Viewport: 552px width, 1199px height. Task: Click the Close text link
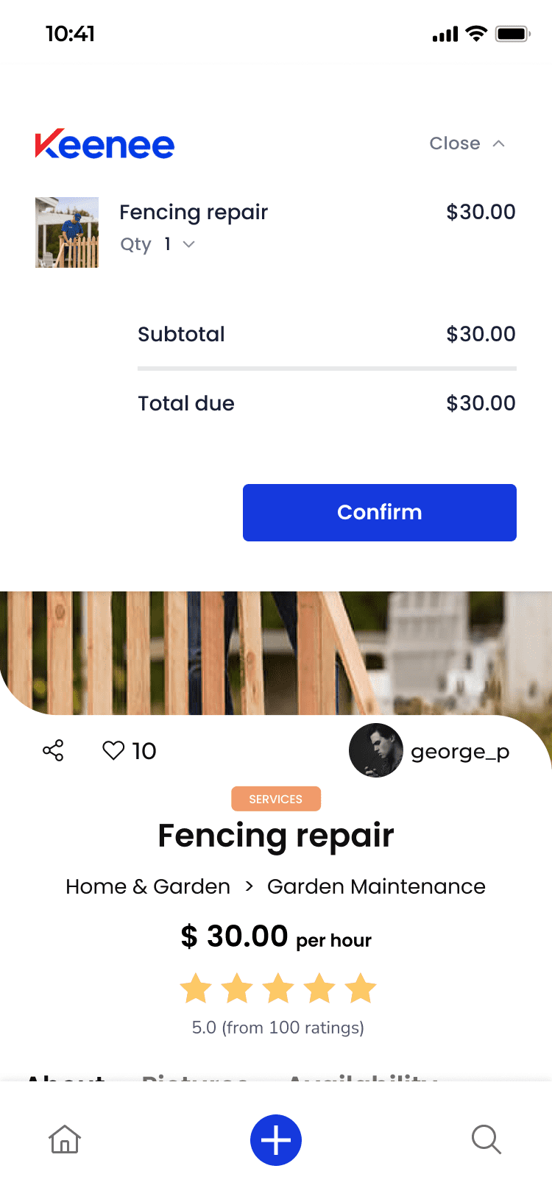[x=455, y=143]
